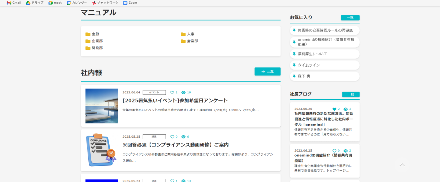Click the 社内報 一覧 button
Viewport: 440px width, 182px height.
tap(267, 71)
